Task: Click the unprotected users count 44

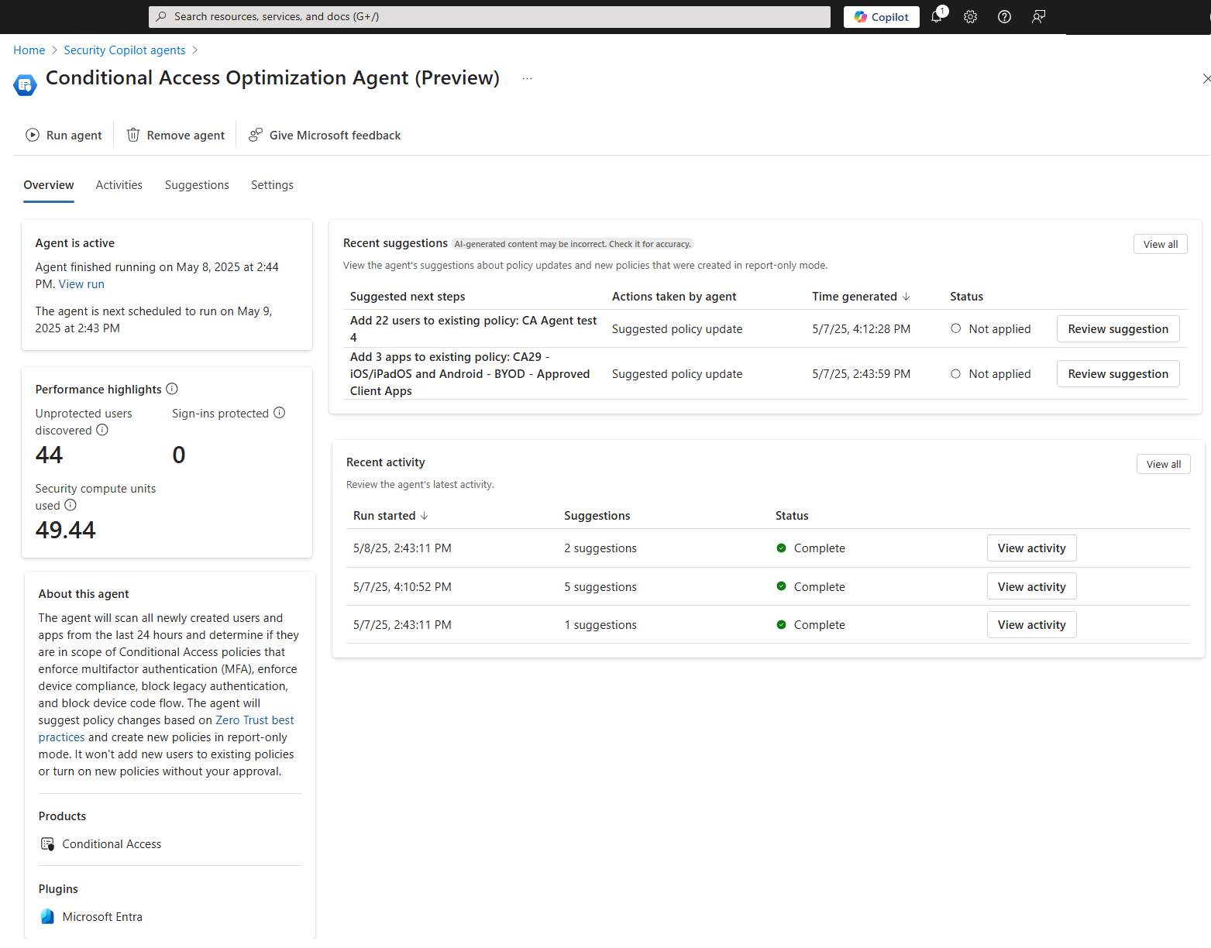Action: (x=49, y=455)
